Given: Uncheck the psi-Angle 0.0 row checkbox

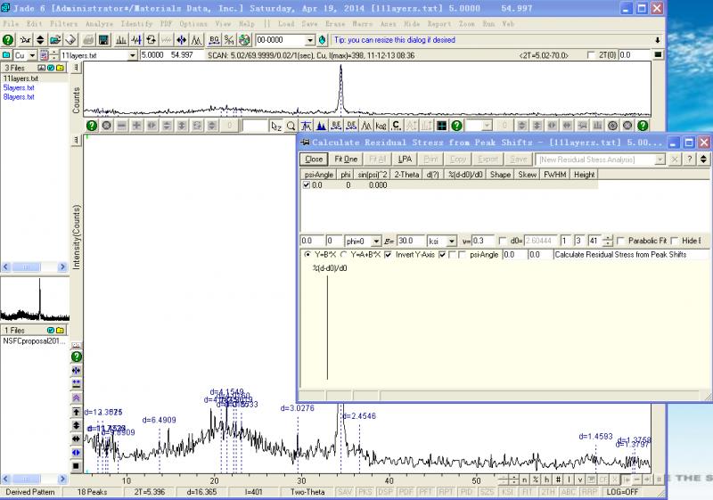Looking at the screenshot, I should [x=307, y=185].
